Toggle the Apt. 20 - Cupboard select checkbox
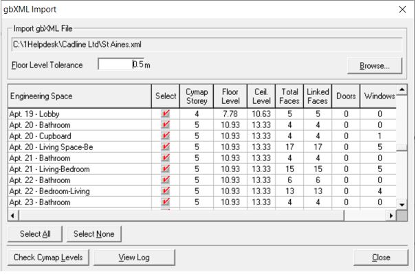 pyautogui.click(x=165, y=136)
